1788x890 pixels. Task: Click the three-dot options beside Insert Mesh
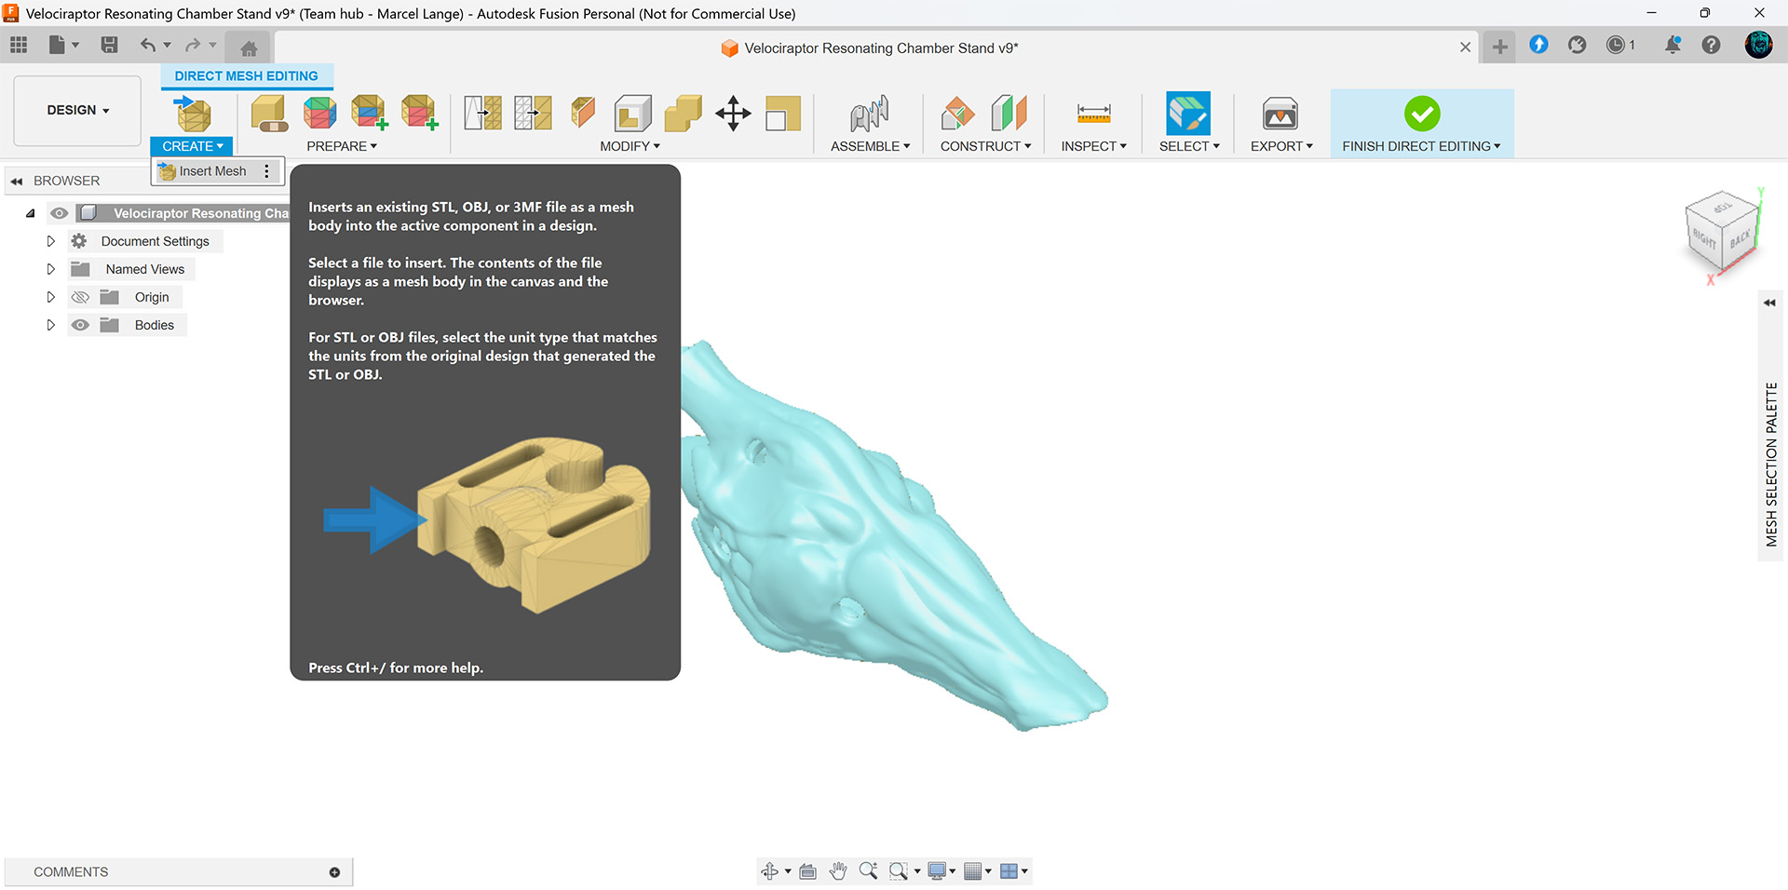point(266,171)
